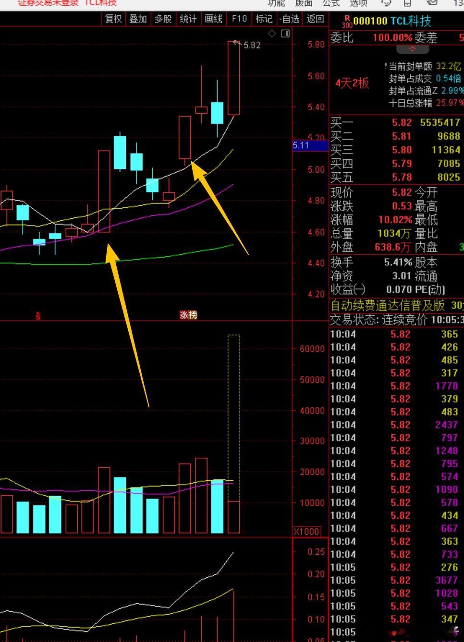464x642 pixels.
Task: Select the 10:05 trade with volume 3677
Action: 396,580
